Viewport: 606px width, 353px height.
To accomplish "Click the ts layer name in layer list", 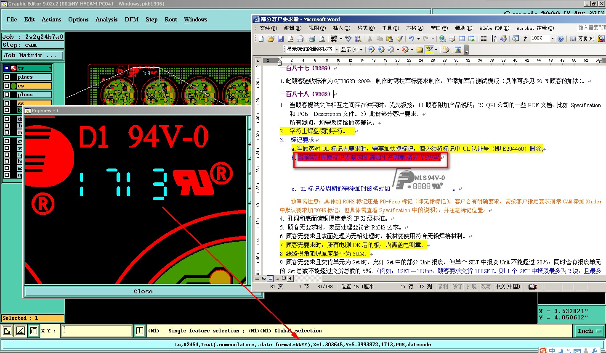I will point(35,68).
